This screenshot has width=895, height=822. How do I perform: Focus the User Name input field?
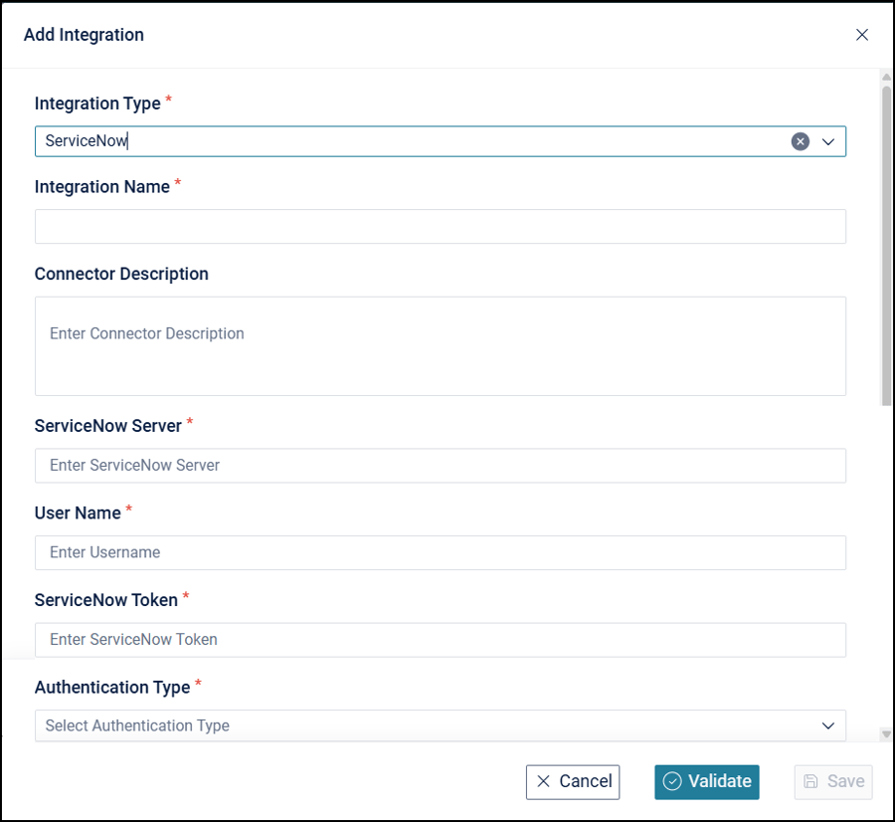pyautogui.click(x=441, y=552)
